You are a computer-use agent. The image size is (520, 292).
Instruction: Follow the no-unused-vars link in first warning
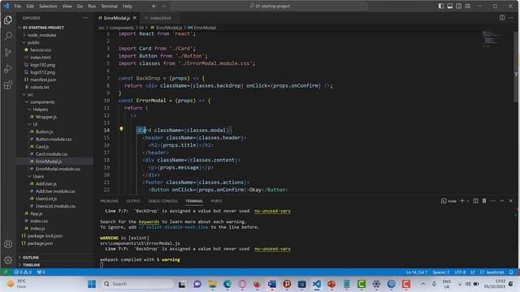[x=272, y=211]
